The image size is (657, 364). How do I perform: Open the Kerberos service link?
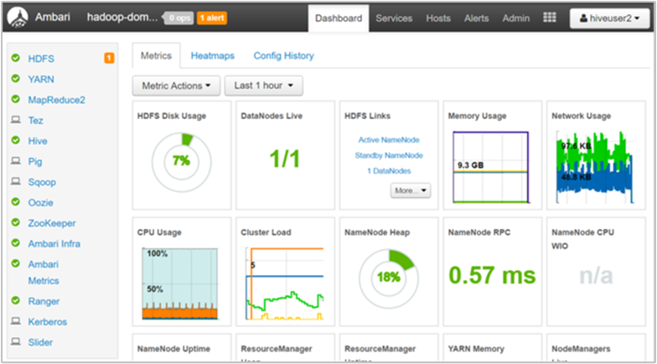pyautogui.click(x=47, y=322)
